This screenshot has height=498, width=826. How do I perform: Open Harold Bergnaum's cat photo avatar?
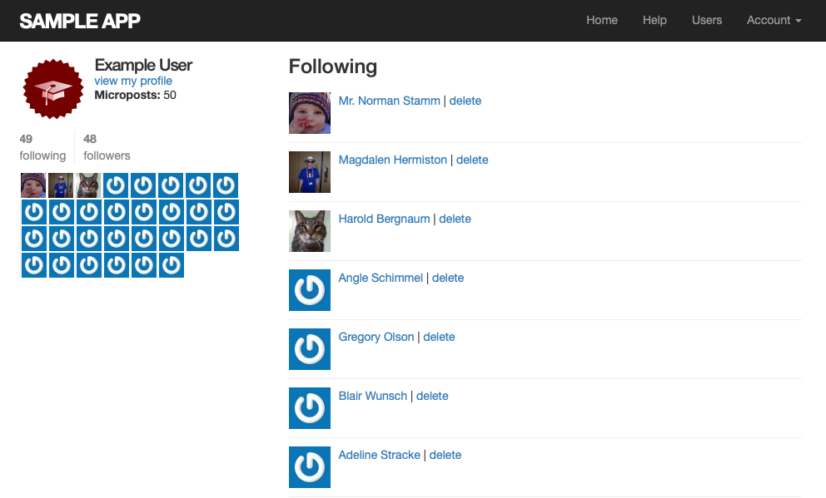point(310,231)
